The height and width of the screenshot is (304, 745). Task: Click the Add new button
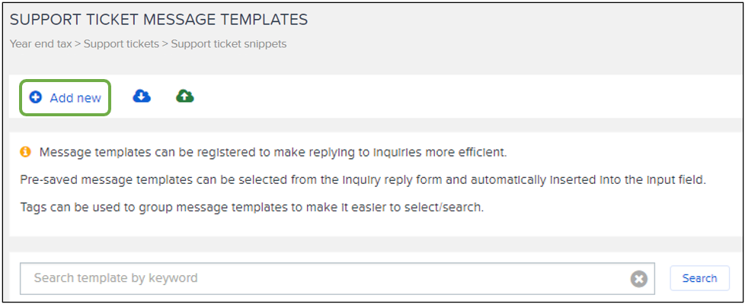tap(66, 98)
